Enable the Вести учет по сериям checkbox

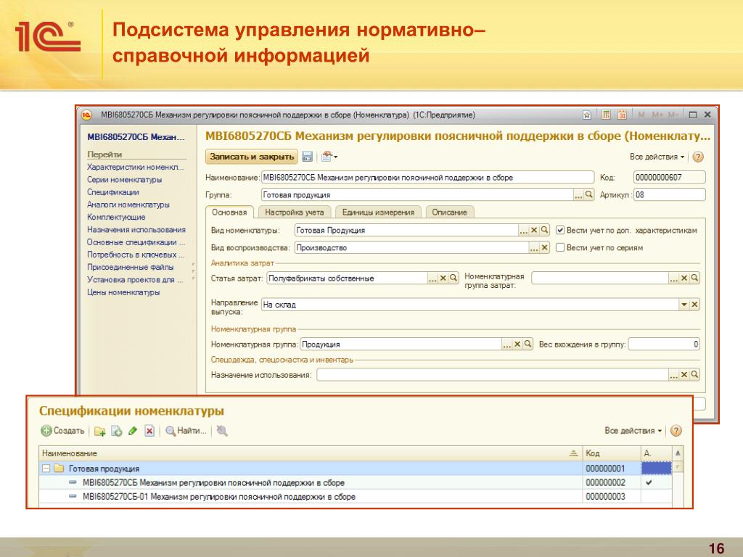coord(560,248)
